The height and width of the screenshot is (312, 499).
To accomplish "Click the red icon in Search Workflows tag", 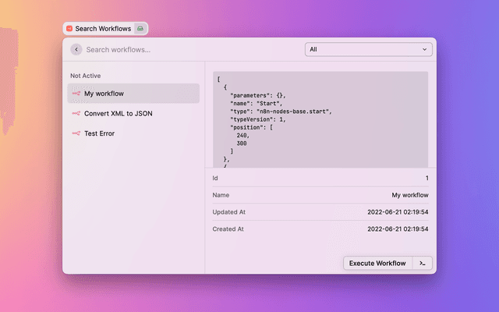I will [69, 28].
